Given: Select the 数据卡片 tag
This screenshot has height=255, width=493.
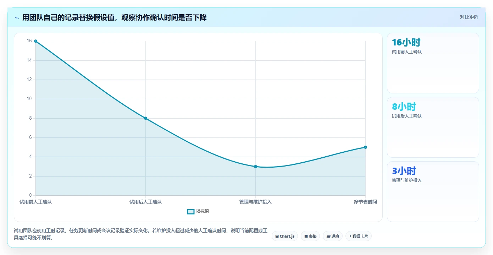Looking at the screenshot, I should [x=359, y=236].
